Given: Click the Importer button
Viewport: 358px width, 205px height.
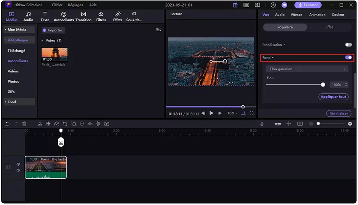Looking at the screenshot, I should coord(53,30).
